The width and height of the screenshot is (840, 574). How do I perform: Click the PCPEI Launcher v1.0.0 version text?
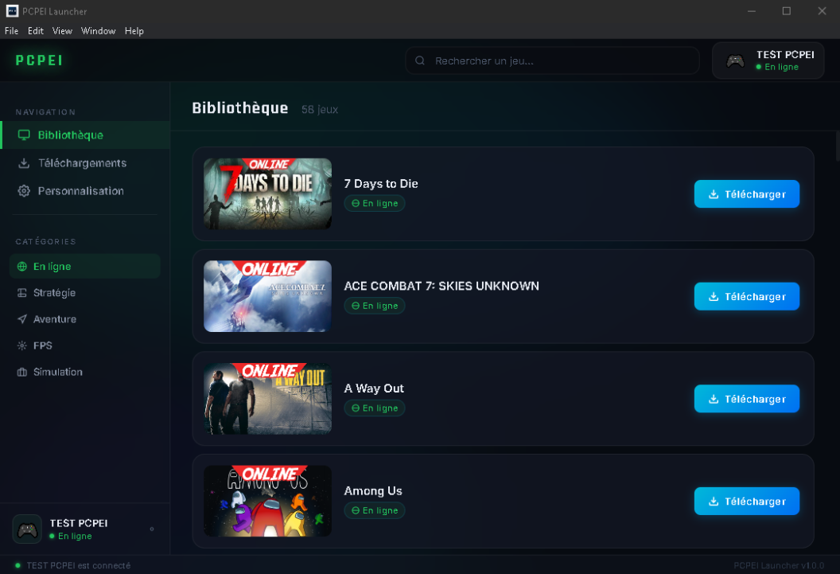coord(779,565)
